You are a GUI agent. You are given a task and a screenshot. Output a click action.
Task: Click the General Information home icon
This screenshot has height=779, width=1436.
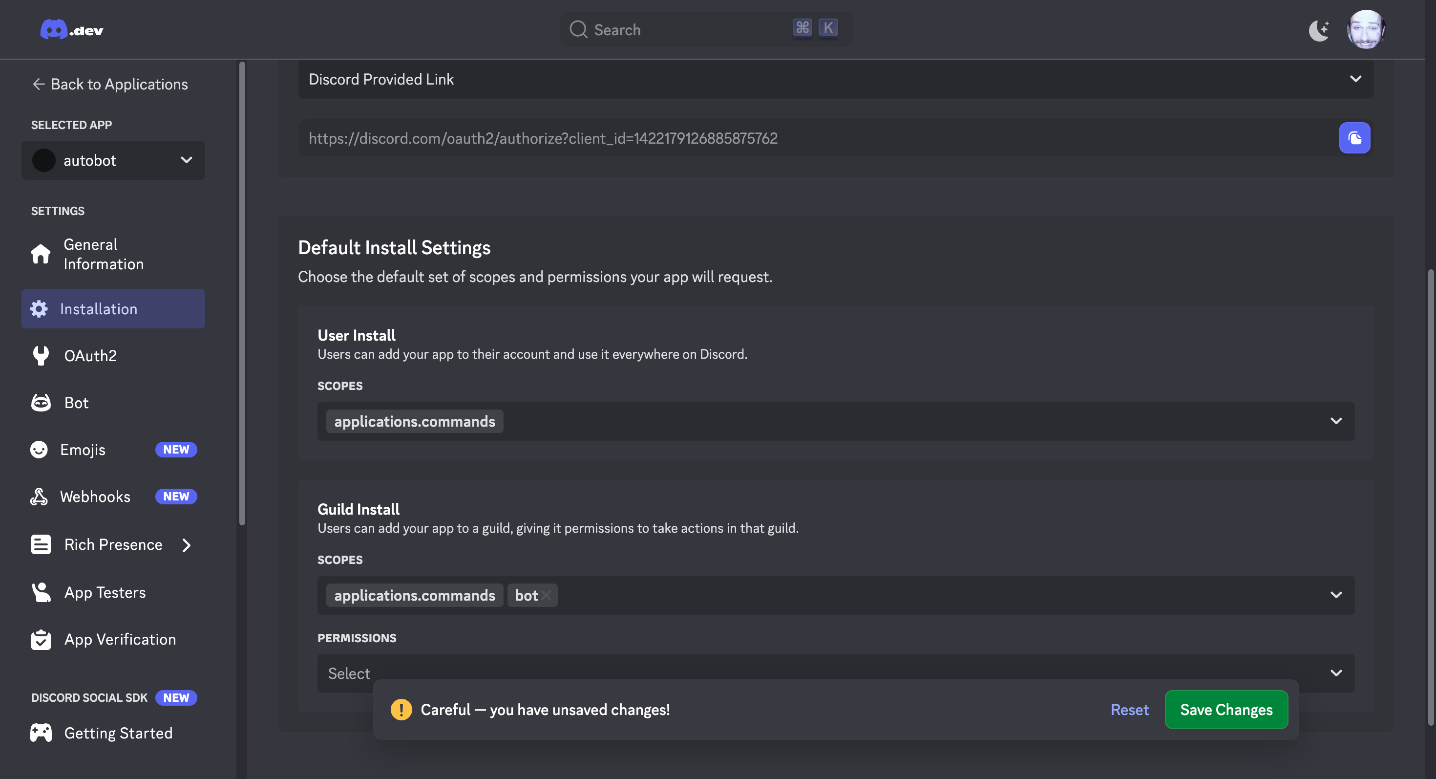41,254
